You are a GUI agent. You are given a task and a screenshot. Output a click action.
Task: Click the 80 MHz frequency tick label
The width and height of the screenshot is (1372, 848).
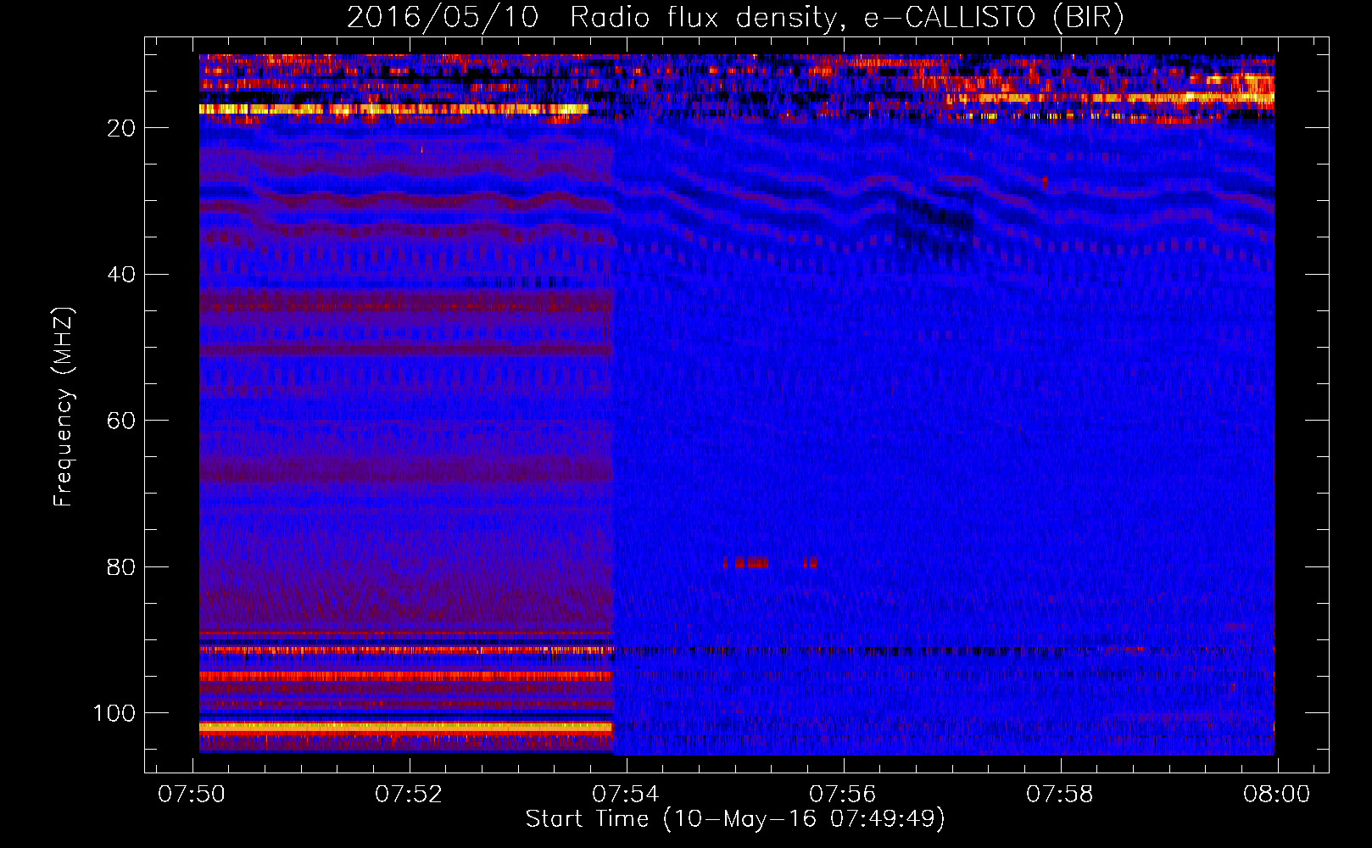click(121, 567)
